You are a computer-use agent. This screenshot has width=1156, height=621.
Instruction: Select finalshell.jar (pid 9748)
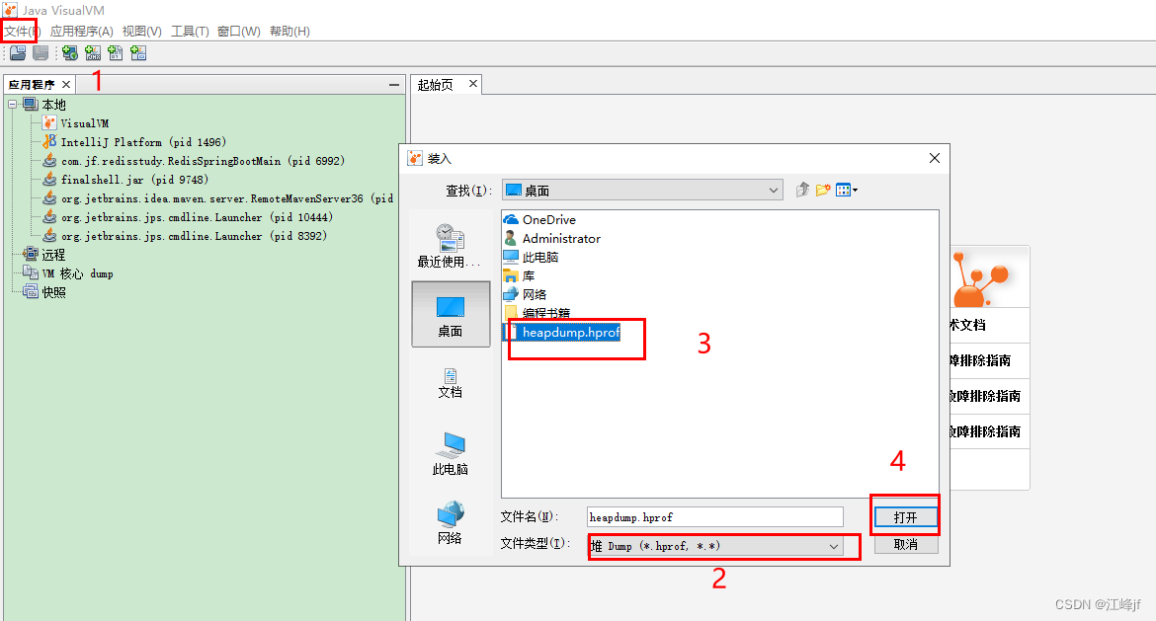(x=125, y=179)
